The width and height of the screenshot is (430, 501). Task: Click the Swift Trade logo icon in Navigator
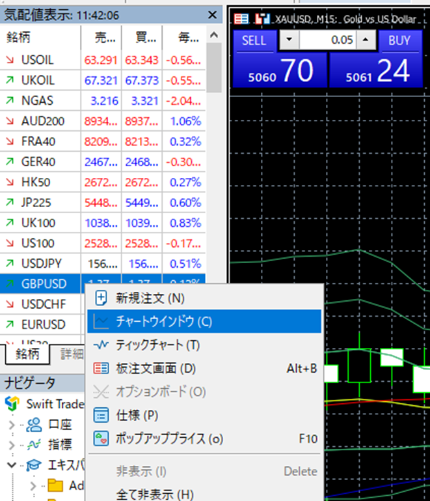pos(12,403)
